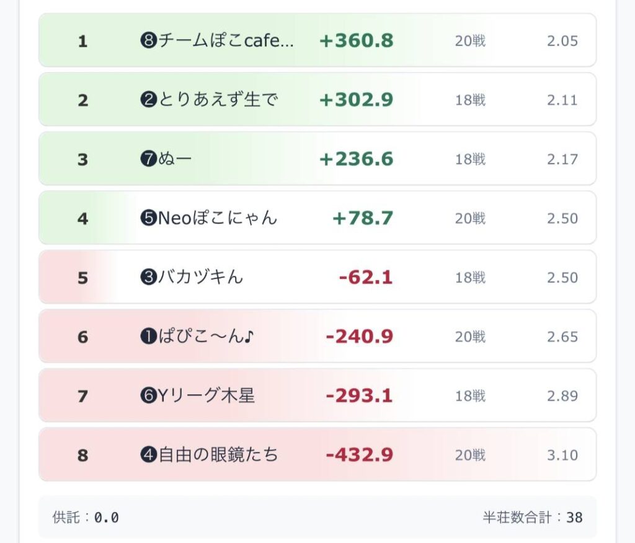The height and width of the screenshot is (543, 635).
Task: Click the circled 3 icon beside バカヅキん
Action: [x=148, y=277]
